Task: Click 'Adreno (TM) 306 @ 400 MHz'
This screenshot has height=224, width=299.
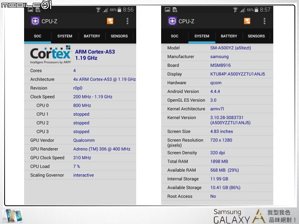Action: click(x=102, y=149)
